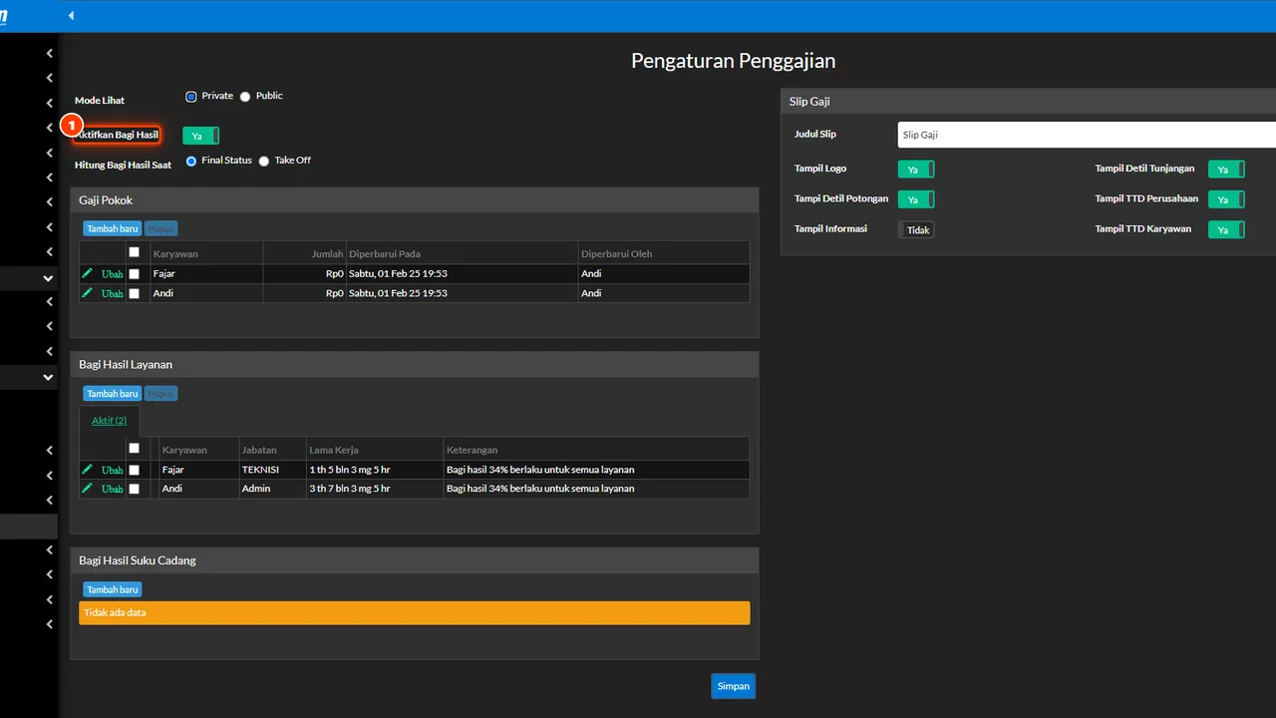
Task: Sort by the Jumlah column header
Action: coord(304,253)
